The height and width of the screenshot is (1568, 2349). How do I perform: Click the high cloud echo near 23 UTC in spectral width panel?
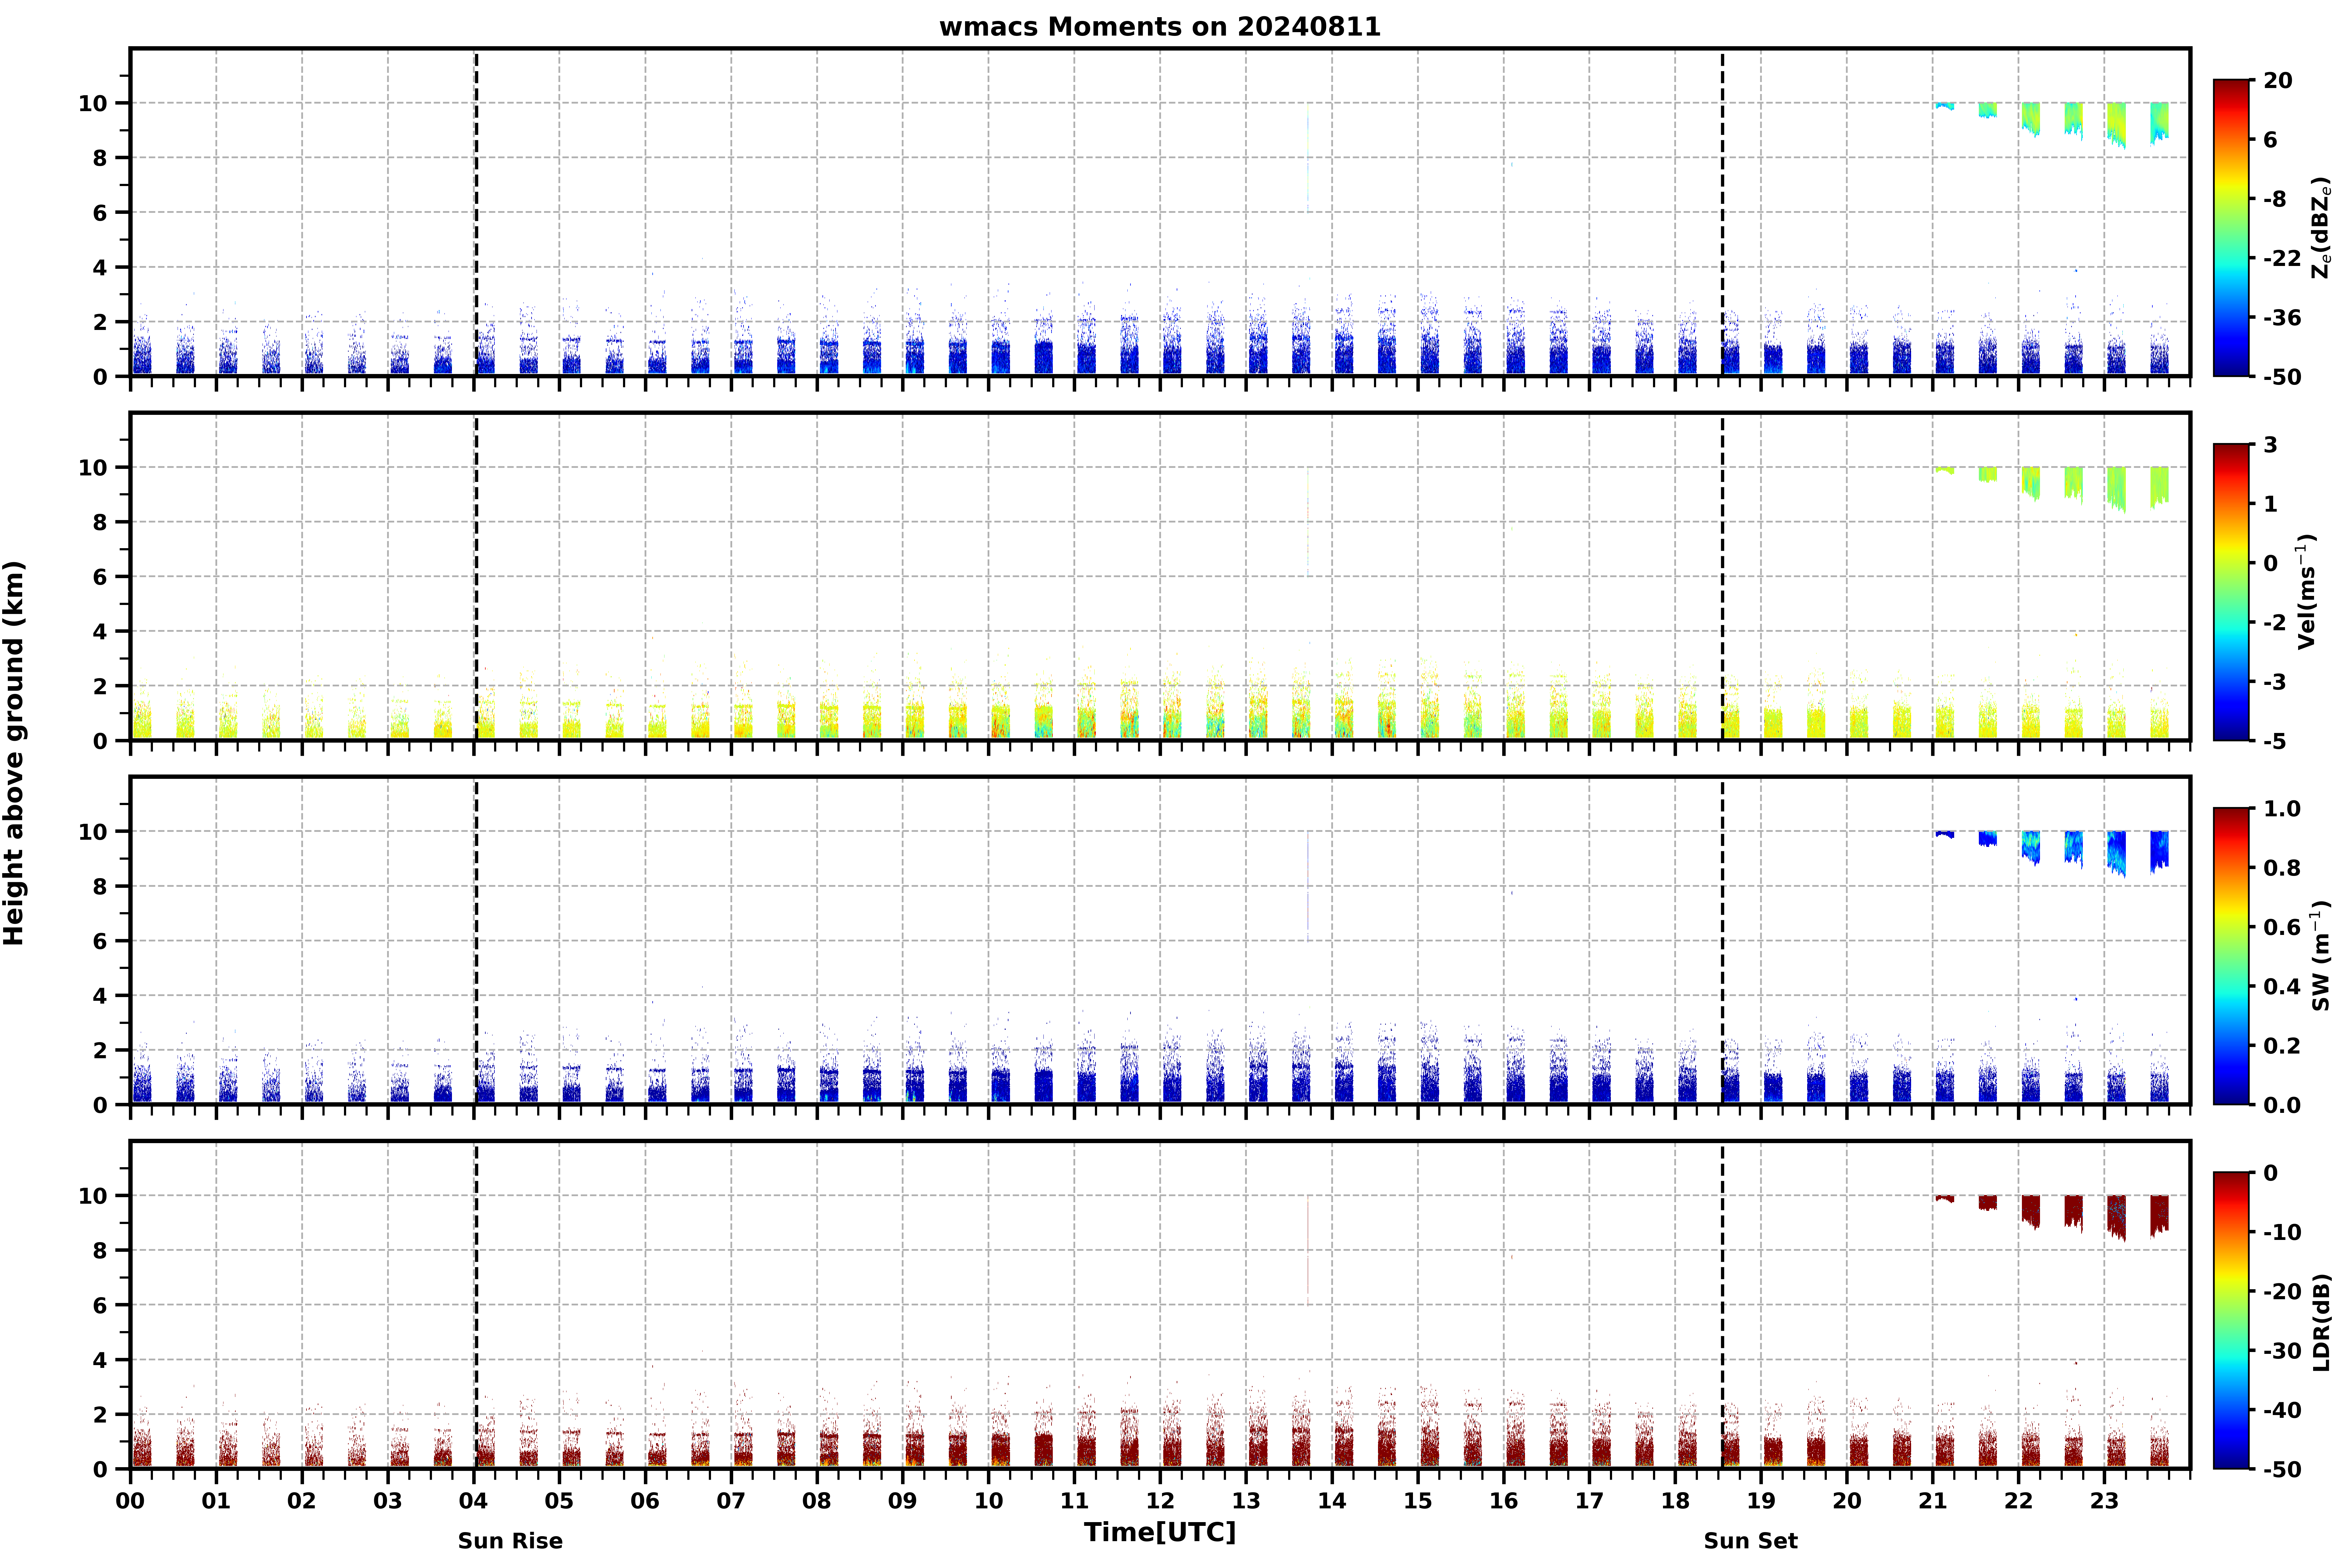2116,852
